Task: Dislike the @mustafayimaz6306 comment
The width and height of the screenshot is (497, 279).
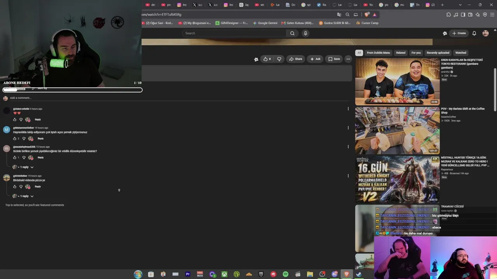Action: [x=24, y=157]
